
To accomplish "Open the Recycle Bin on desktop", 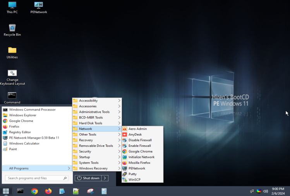I will [x=12, y=30].
